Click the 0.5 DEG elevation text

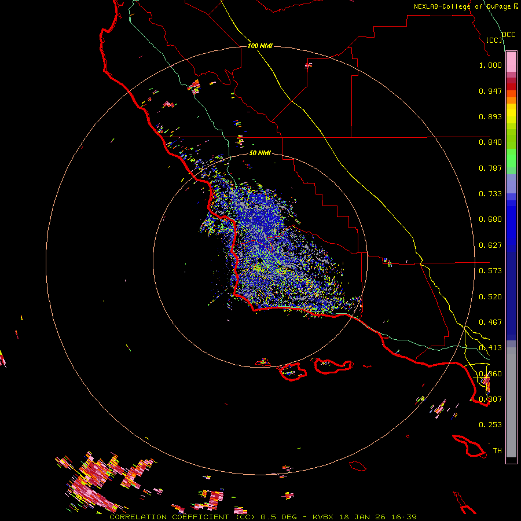tap(278, 517)
